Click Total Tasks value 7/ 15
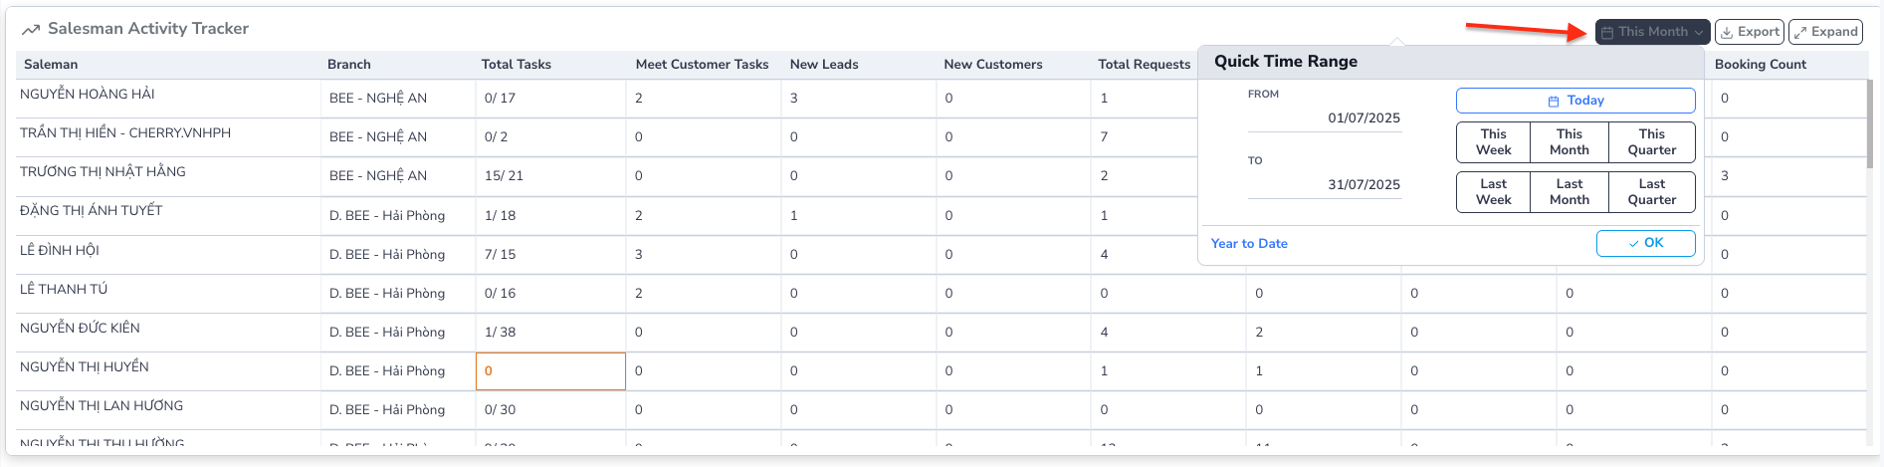Screen dimensions: 1884x467 tap(501, 255)
